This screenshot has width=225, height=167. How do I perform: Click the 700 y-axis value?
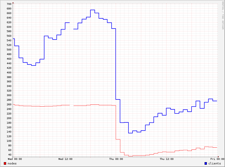[x=9, y=4]
